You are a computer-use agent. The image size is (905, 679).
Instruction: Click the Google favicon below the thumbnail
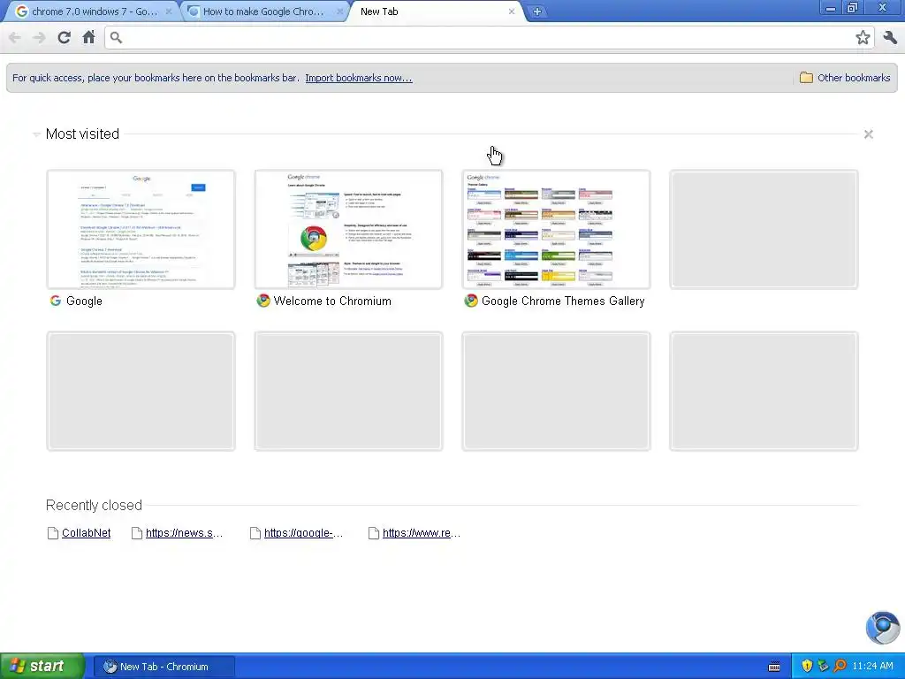(x=56, y=301)
